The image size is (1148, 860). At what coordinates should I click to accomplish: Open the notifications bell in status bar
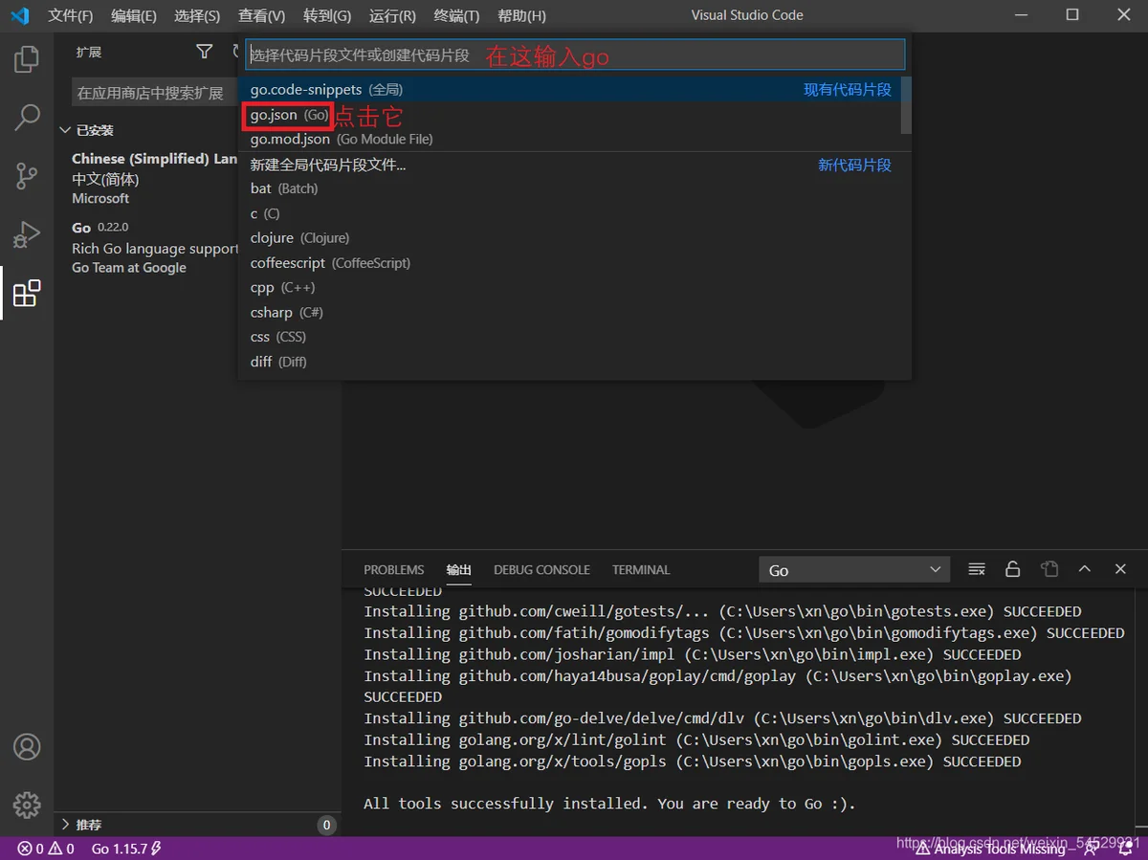1126,849
